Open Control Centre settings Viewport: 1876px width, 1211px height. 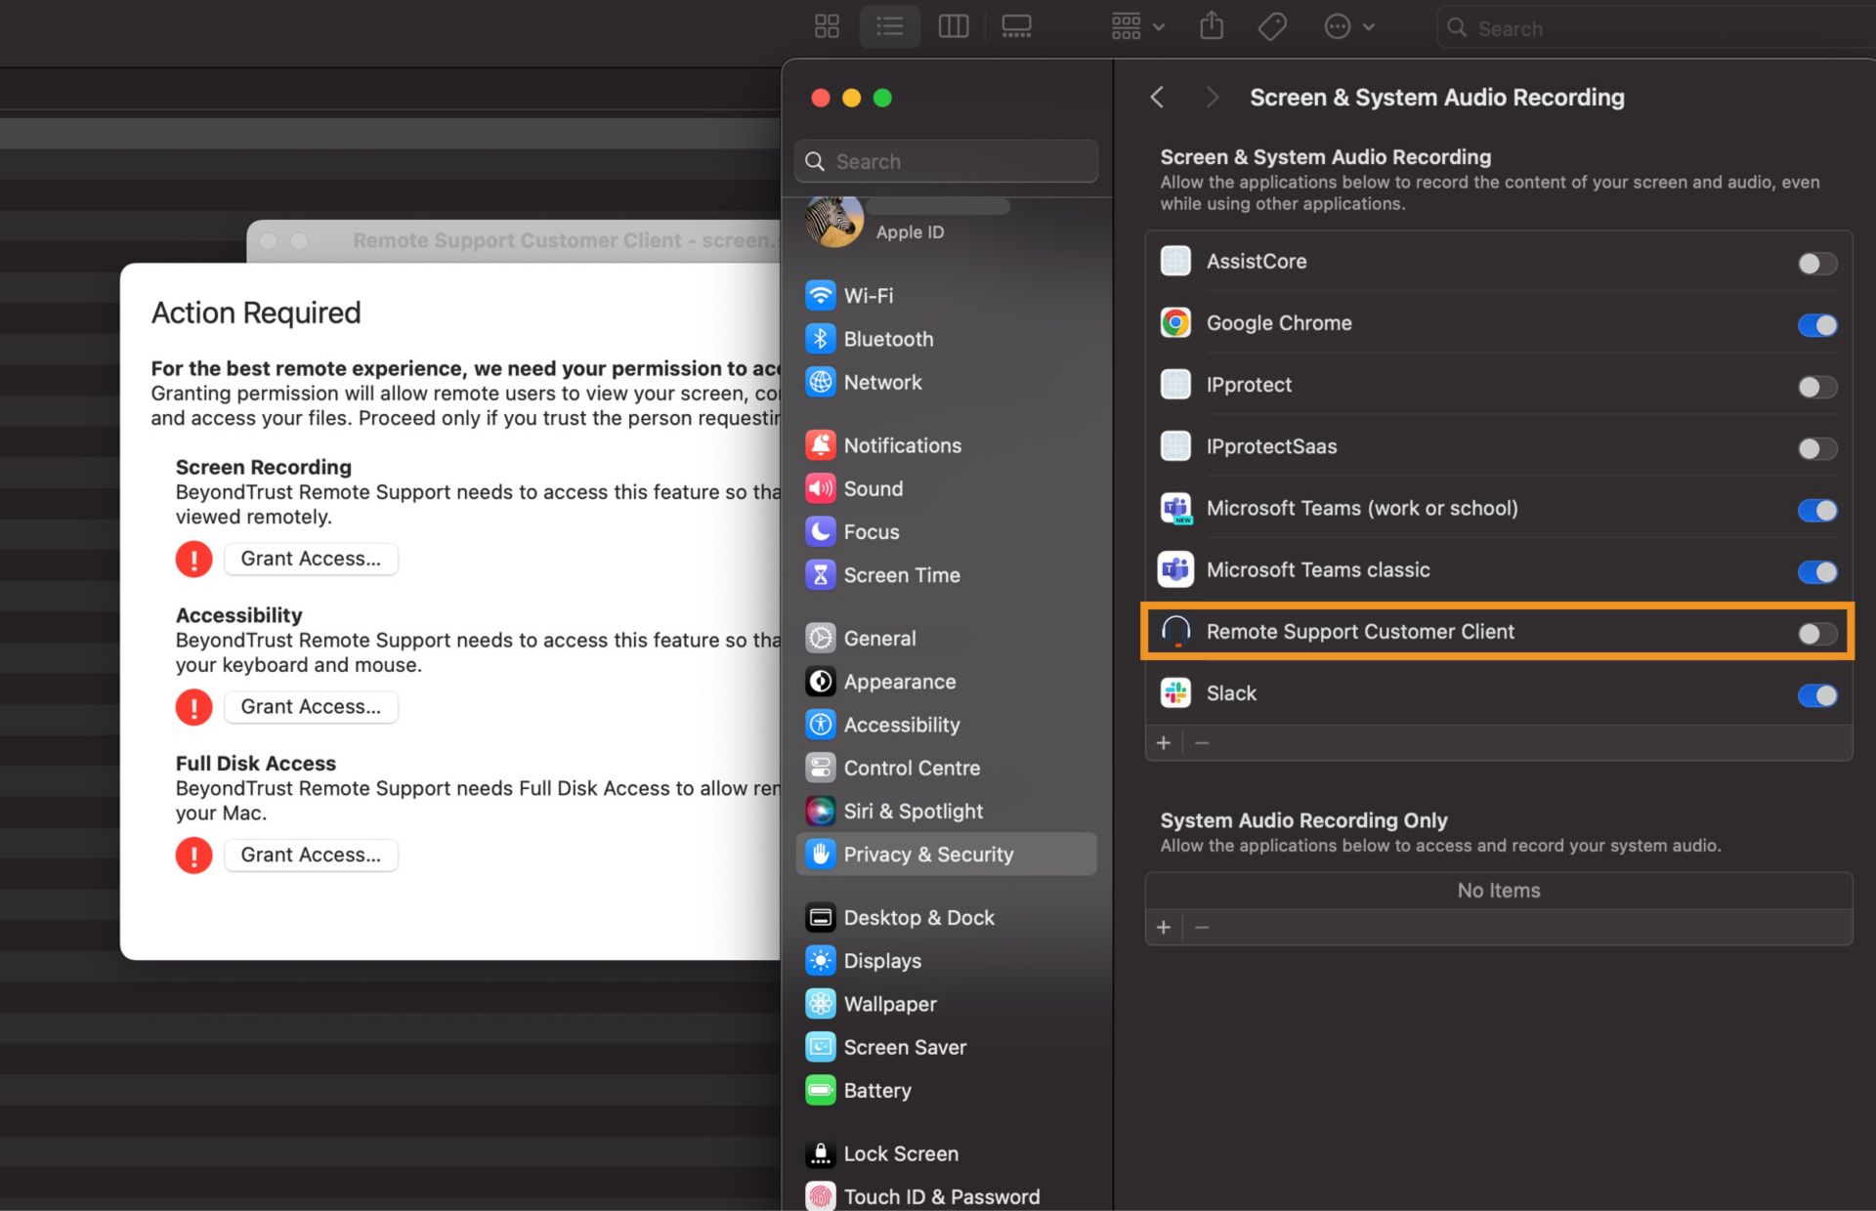[x=946, y=768]
